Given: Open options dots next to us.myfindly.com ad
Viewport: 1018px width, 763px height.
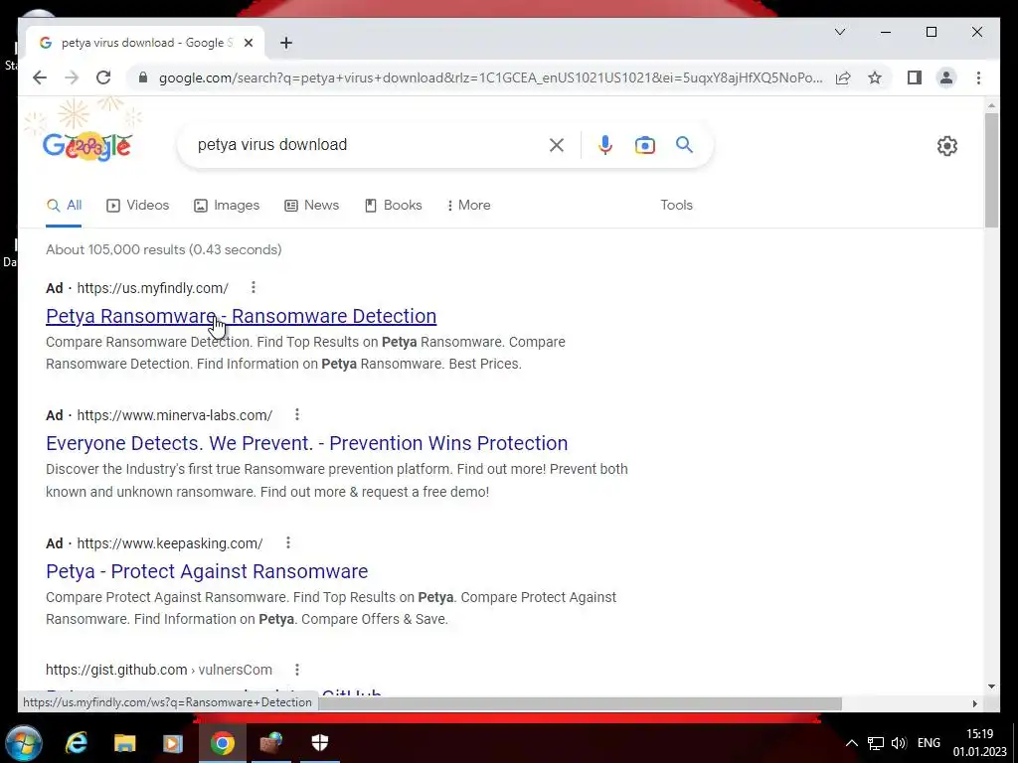Looking at the screenshot, I should pyautogui.click(x=254, y=287).
